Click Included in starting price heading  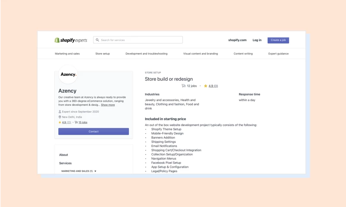pos(165,119)
